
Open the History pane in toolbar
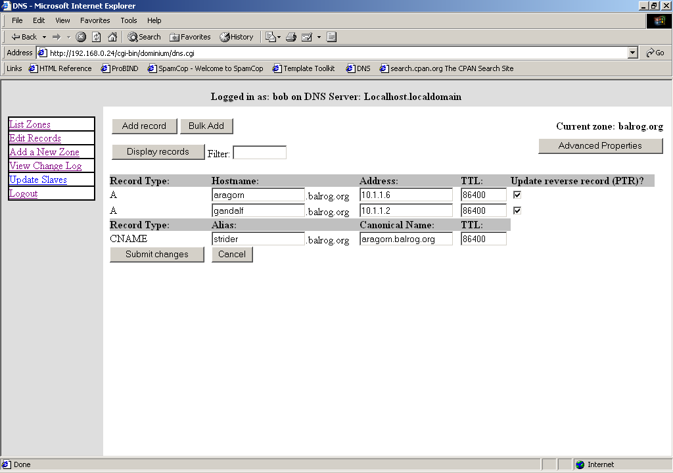(x=237, y=37)
